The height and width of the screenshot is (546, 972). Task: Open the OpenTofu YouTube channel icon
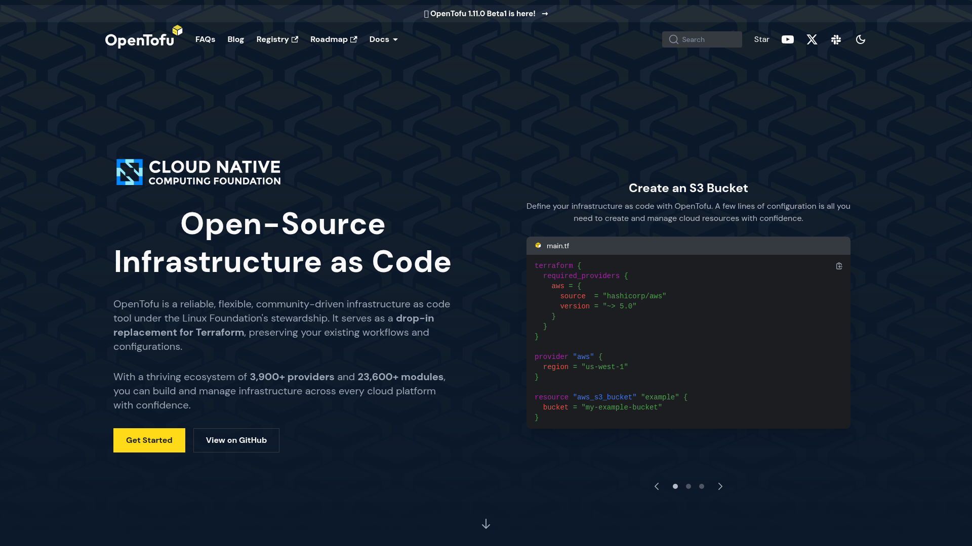[787, 39]
